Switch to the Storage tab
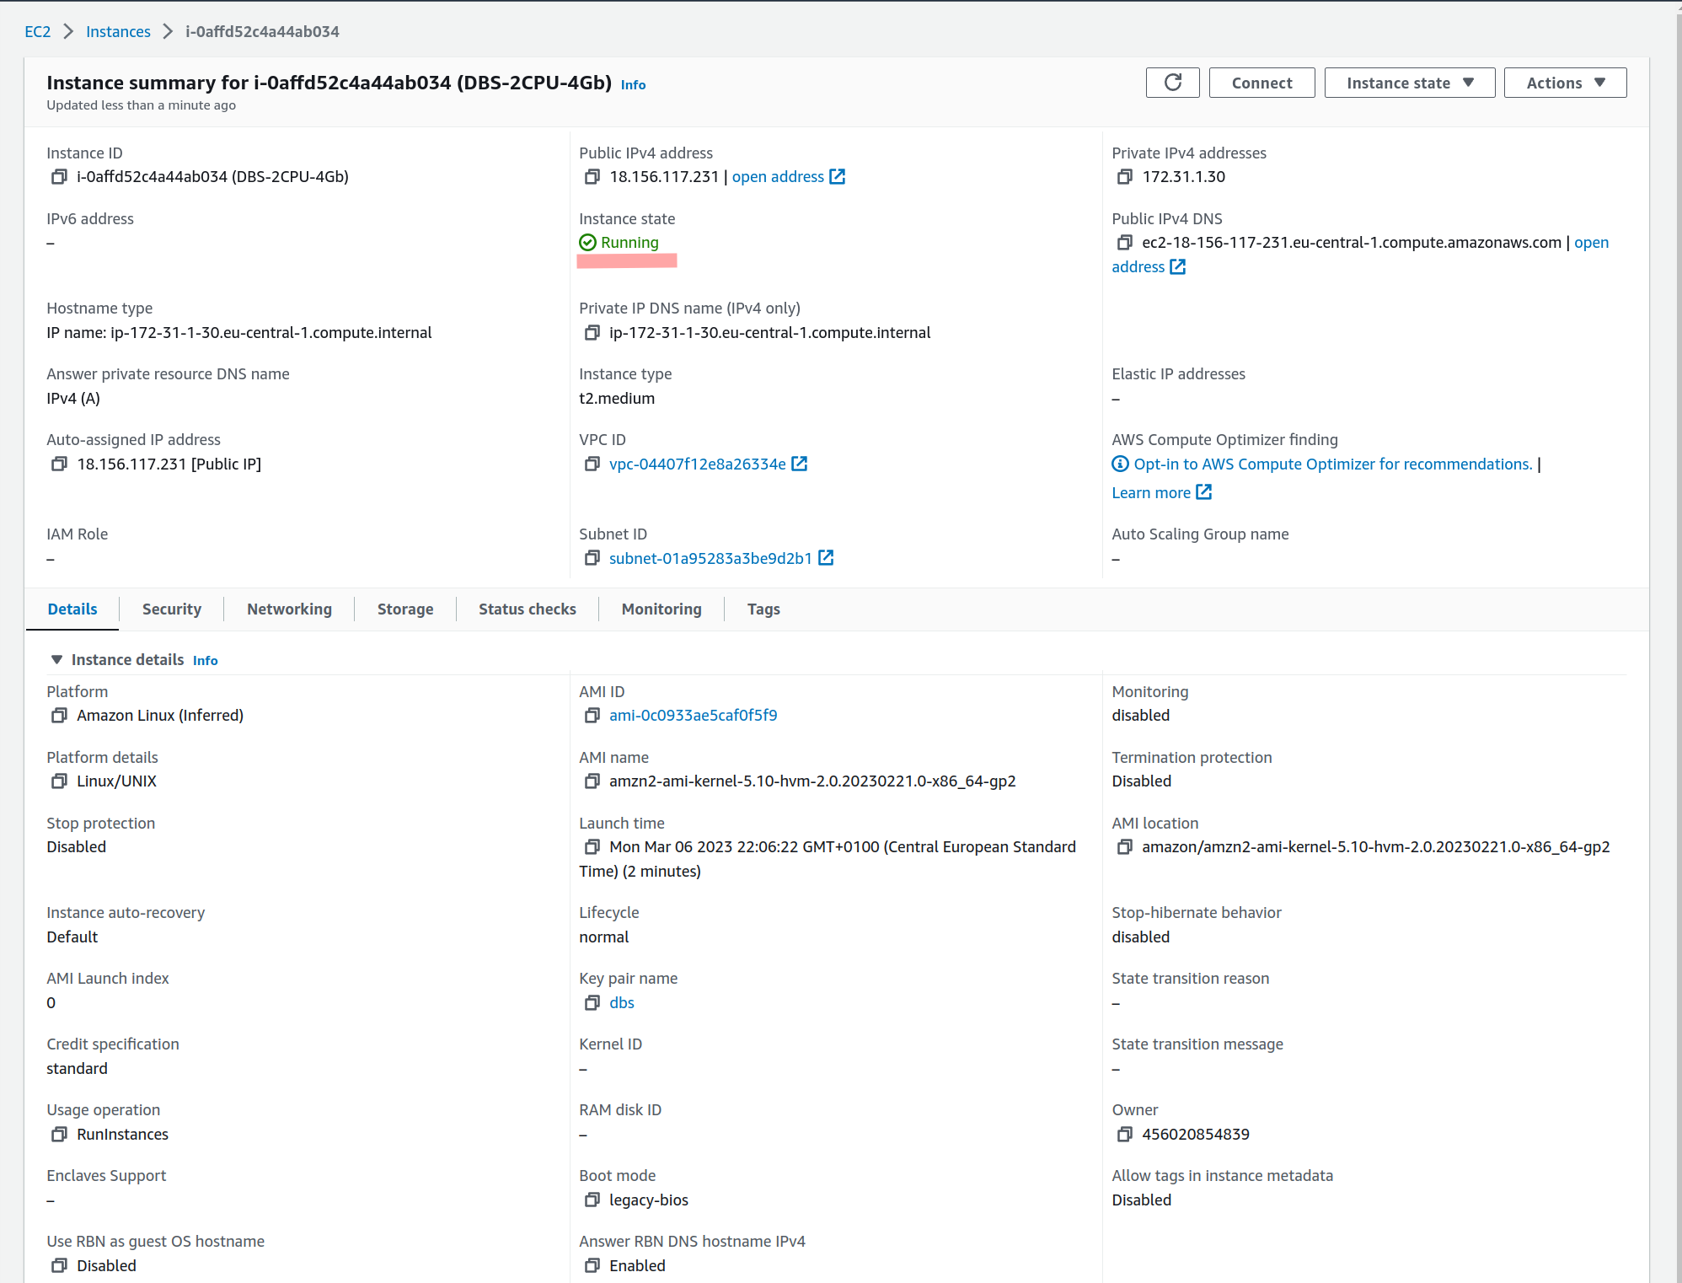 point(405,609)
